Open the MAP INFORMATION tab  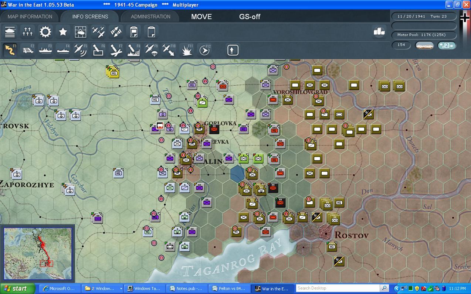click(x=30, y=17)
